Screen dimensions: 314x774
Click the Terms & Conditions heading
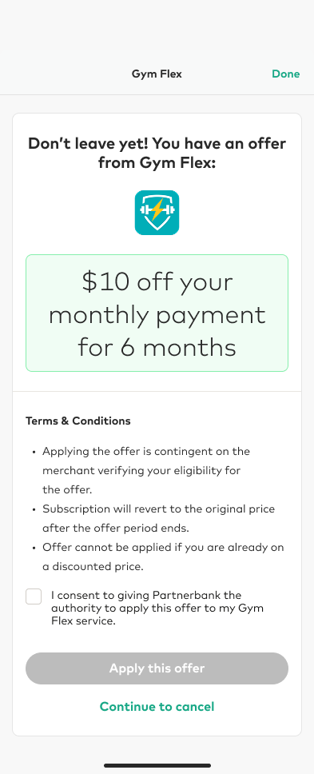coord(78,421)
